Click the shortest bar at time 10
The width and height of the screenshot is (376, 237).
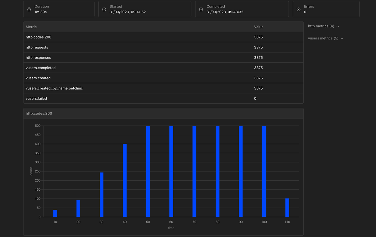55,213
